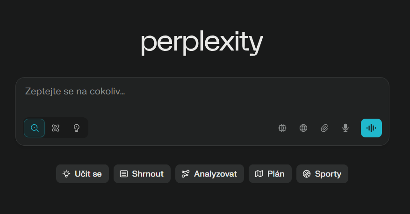Open the globe sources selector

[x=303, y=128]
